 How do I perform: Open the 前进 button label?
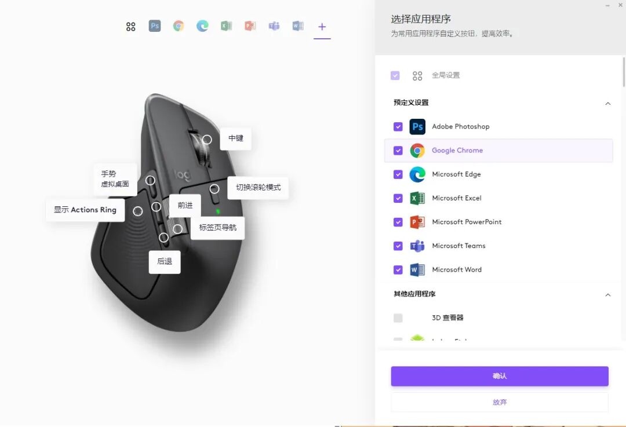coord(185,206)
